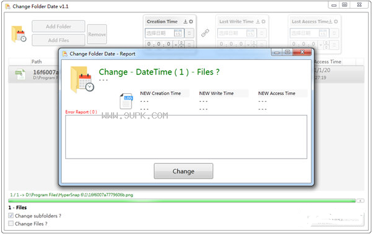Select the 16f6007a file row in the list

(186, 74)
